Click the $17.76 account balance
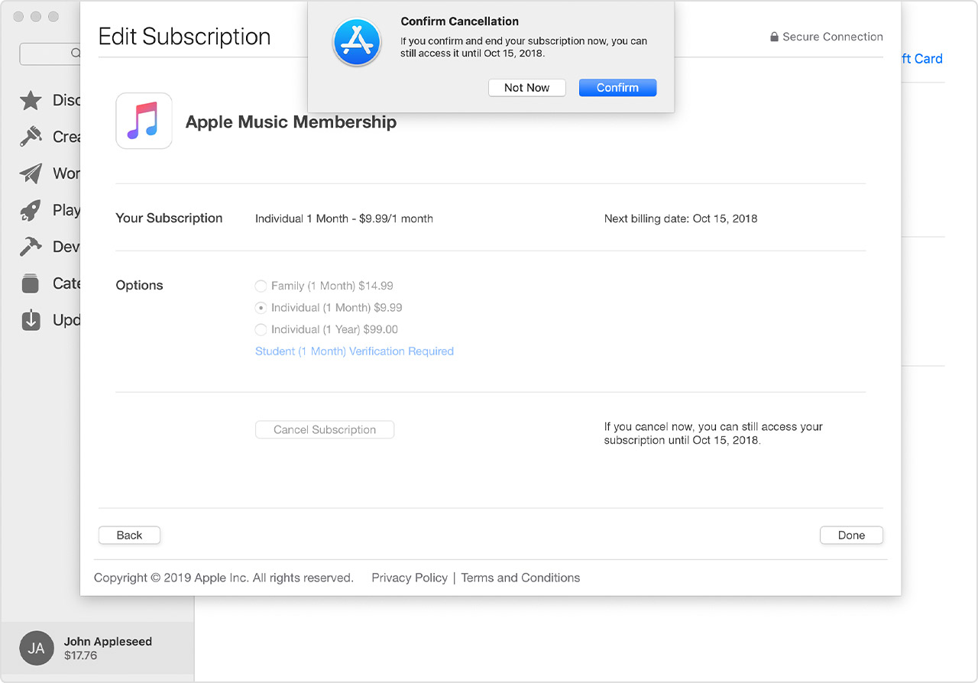The image size is (978, 683). [81, 655]
